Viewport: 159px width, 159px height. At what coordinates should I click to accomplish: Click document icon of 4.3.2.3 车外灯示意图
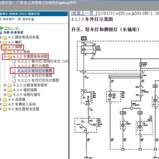tap(14, 71)
